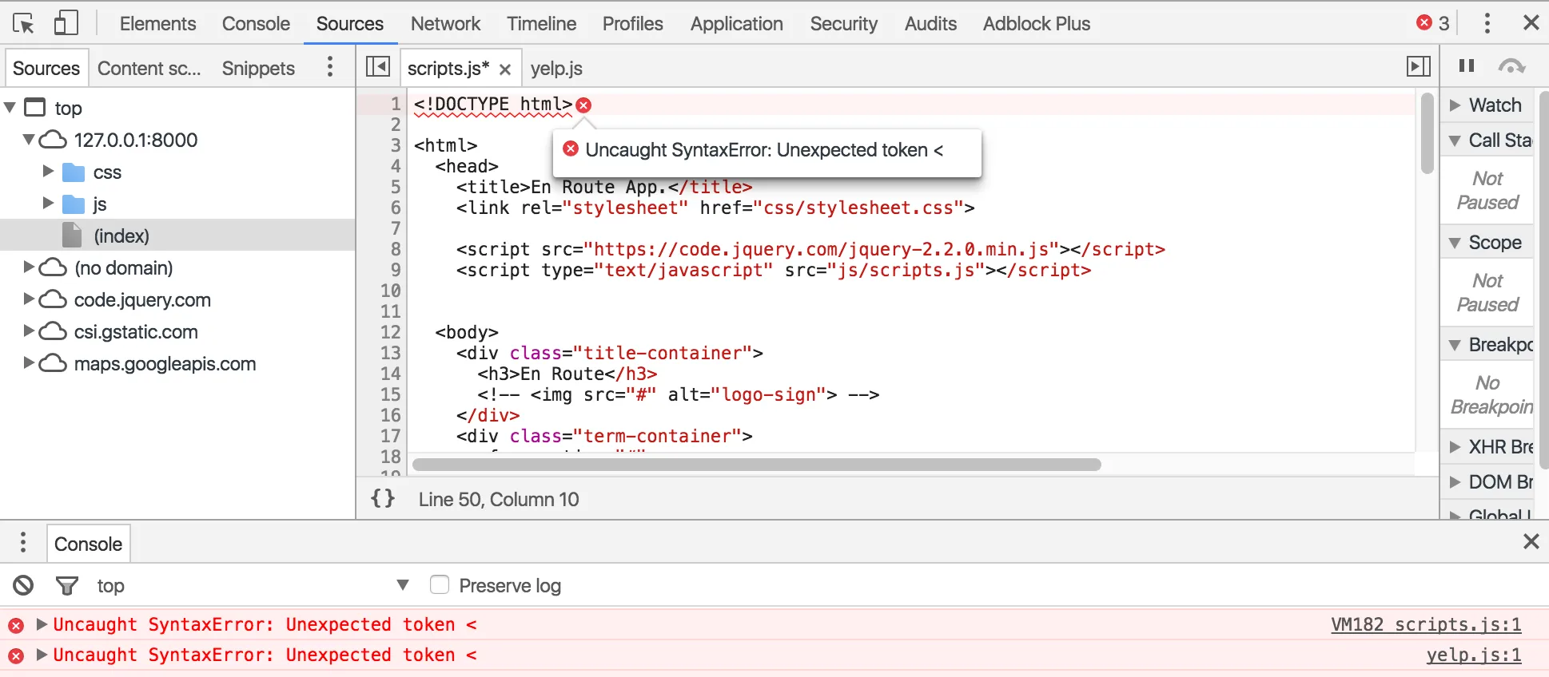Click the clear console icon
This screenshot has height=677, width=1549.
pyautogui.click(x=23, y=586)
